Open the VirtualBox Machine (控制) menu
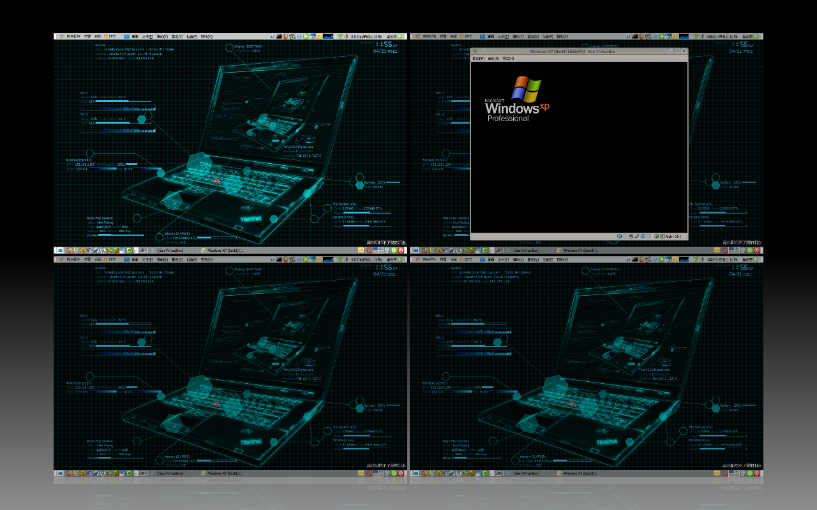 click(477, 58)
